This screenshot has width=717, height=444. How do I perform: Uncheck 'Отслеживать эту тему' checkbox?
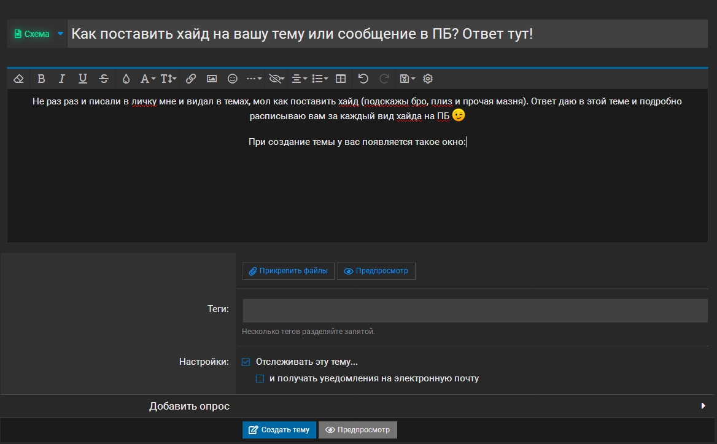(246, 362)
